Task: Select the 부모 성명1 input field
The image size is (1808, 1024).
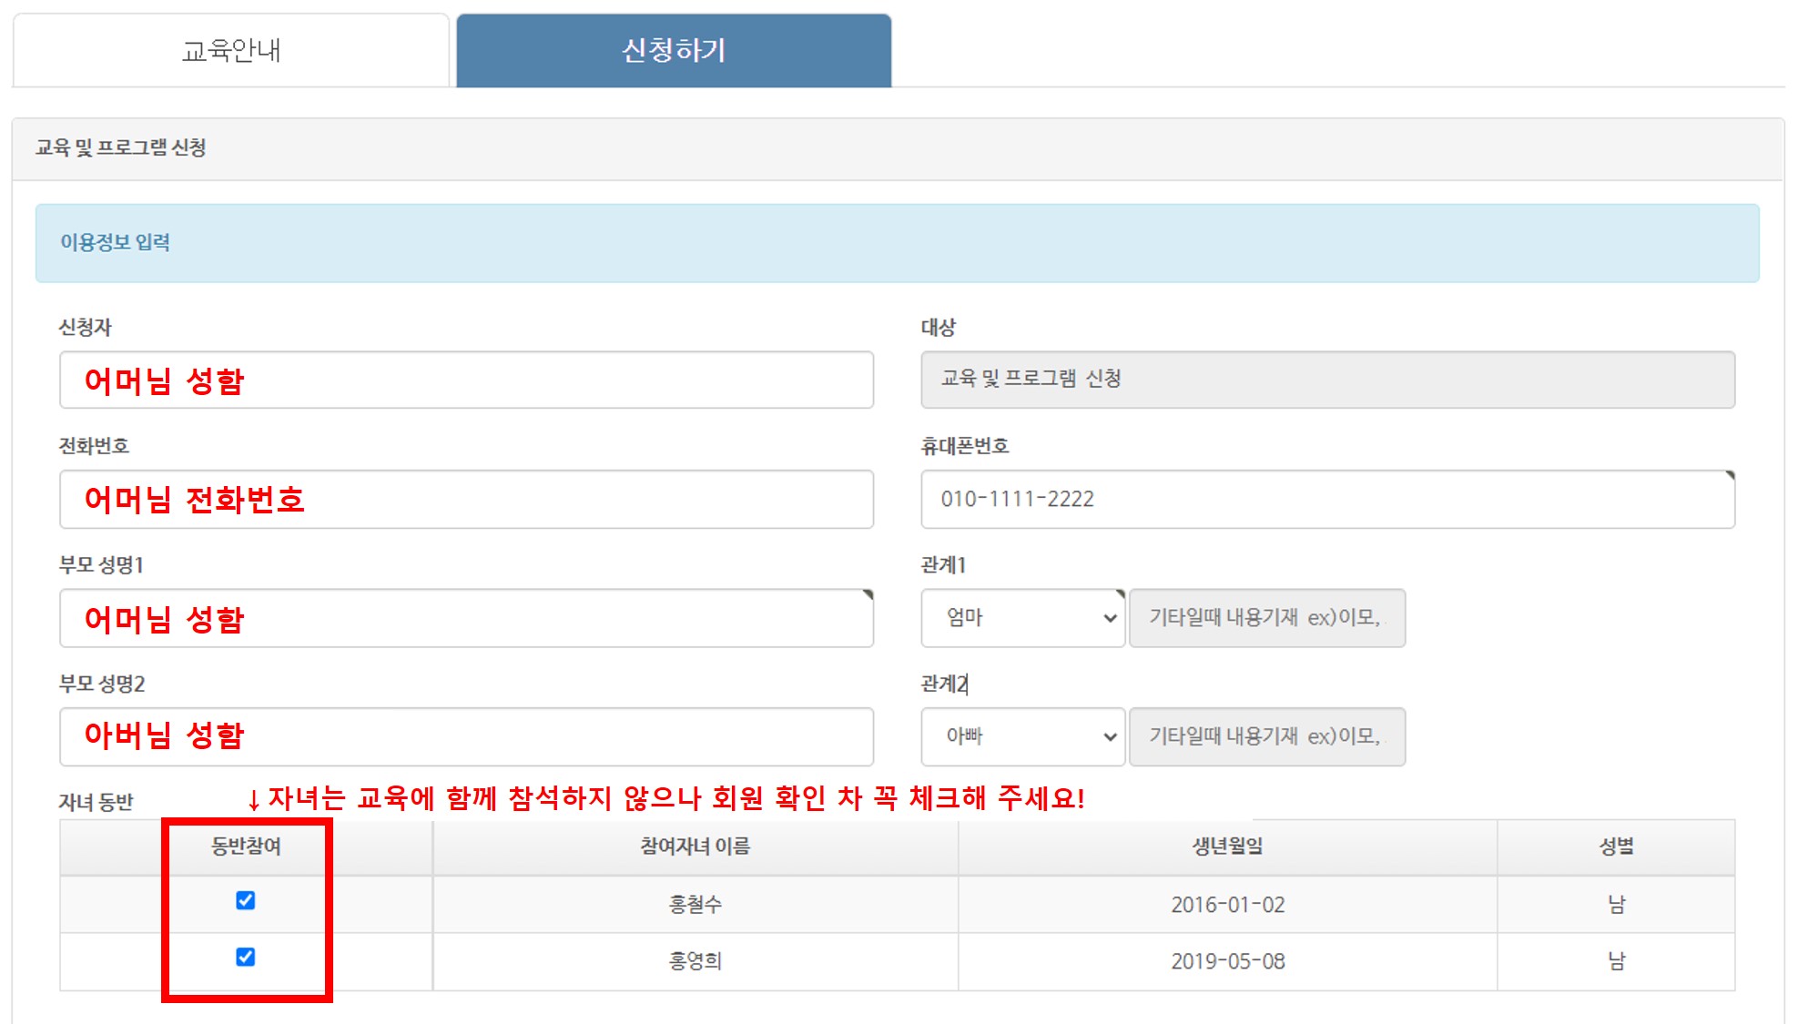Action: tap(466, 619)
